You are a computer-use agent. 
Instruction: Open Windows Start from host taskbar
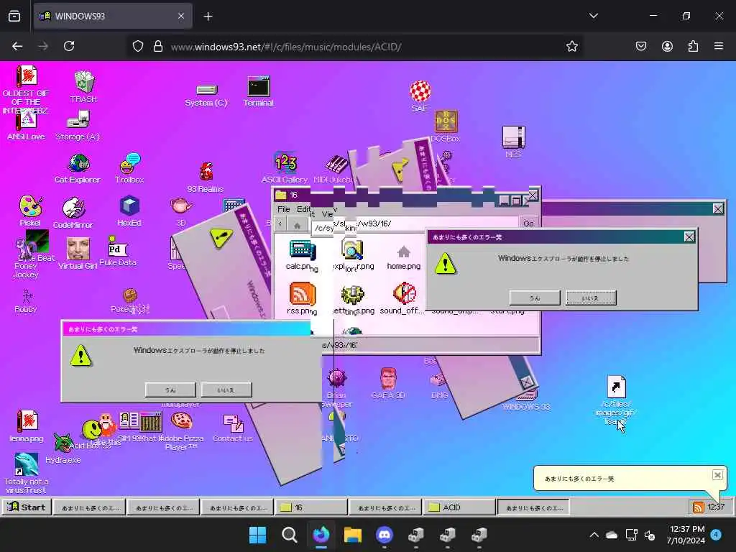[257, 535]
